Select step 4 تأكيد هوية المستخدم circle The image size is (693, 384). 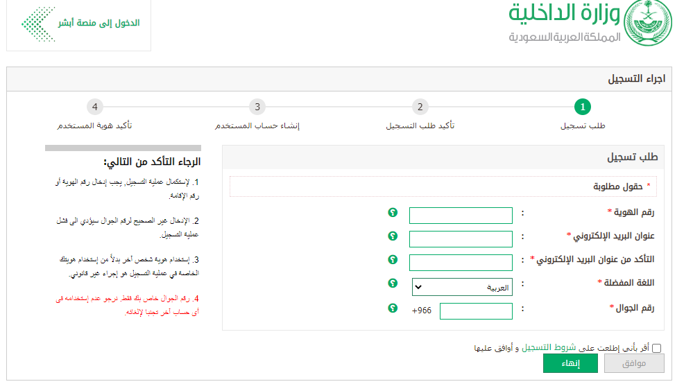pos(94,107)
